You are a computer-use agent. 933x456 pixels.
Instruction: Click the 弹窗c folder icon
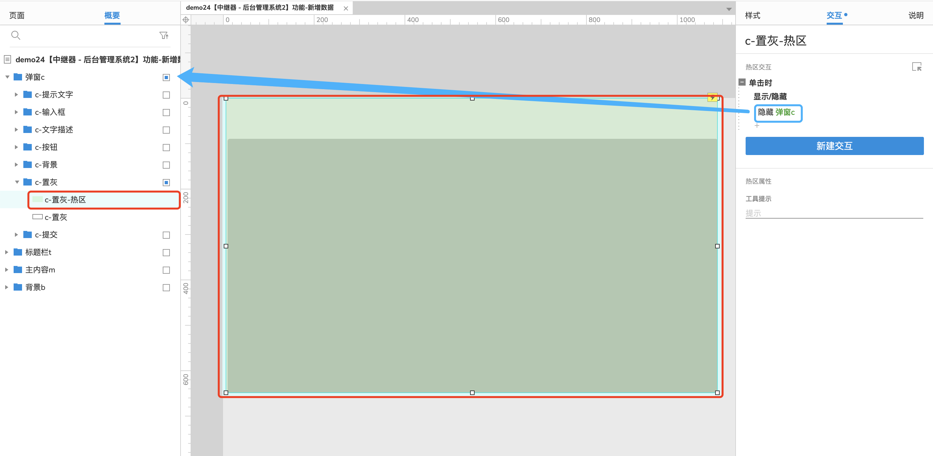click(x=18, y=77)
